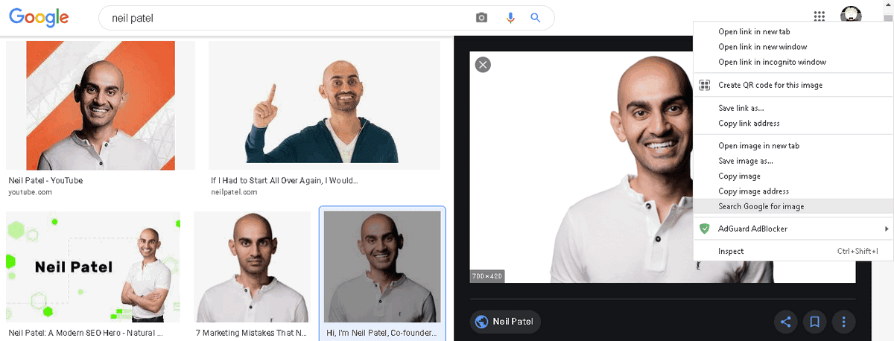Start voice search with microphone icon
The width and height of the screenshot is (894, 341).
tap(510, 18)
